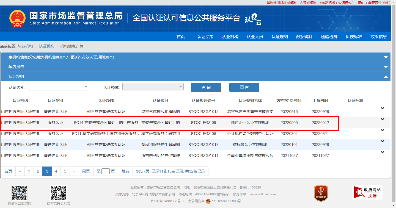The width and height of the screenshot is (396, 208).
Task: Open the 认证结果 menu item
Action: click(x=205, y=37)
